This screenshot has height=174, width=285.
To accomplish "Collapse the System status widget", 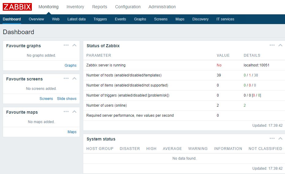I will point(280,139).
